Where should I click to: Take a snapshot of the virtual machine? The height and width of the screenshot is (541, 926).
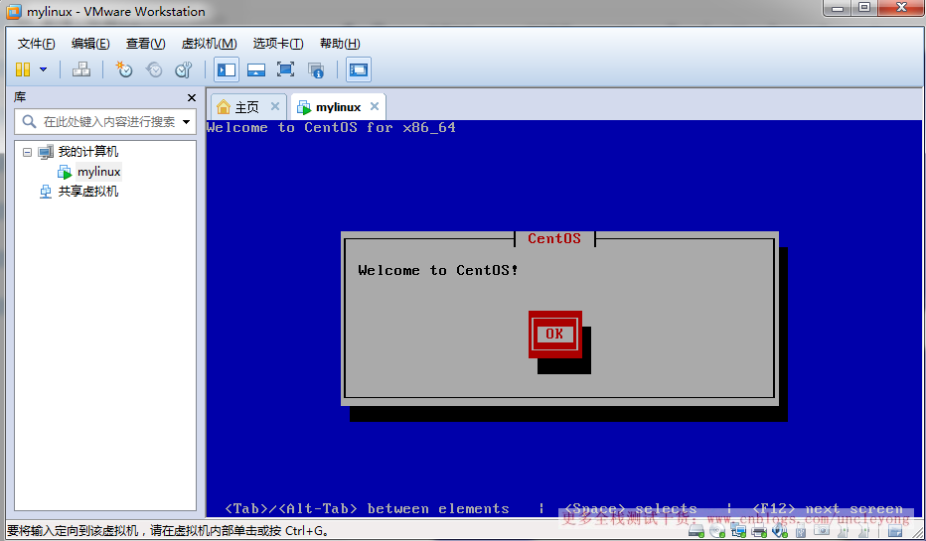tap(124, 69)
